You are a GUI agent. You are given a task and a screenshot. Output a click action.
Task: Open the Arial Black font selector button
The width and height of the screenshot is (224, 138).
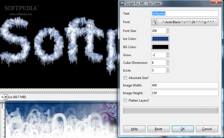(185, 22)
